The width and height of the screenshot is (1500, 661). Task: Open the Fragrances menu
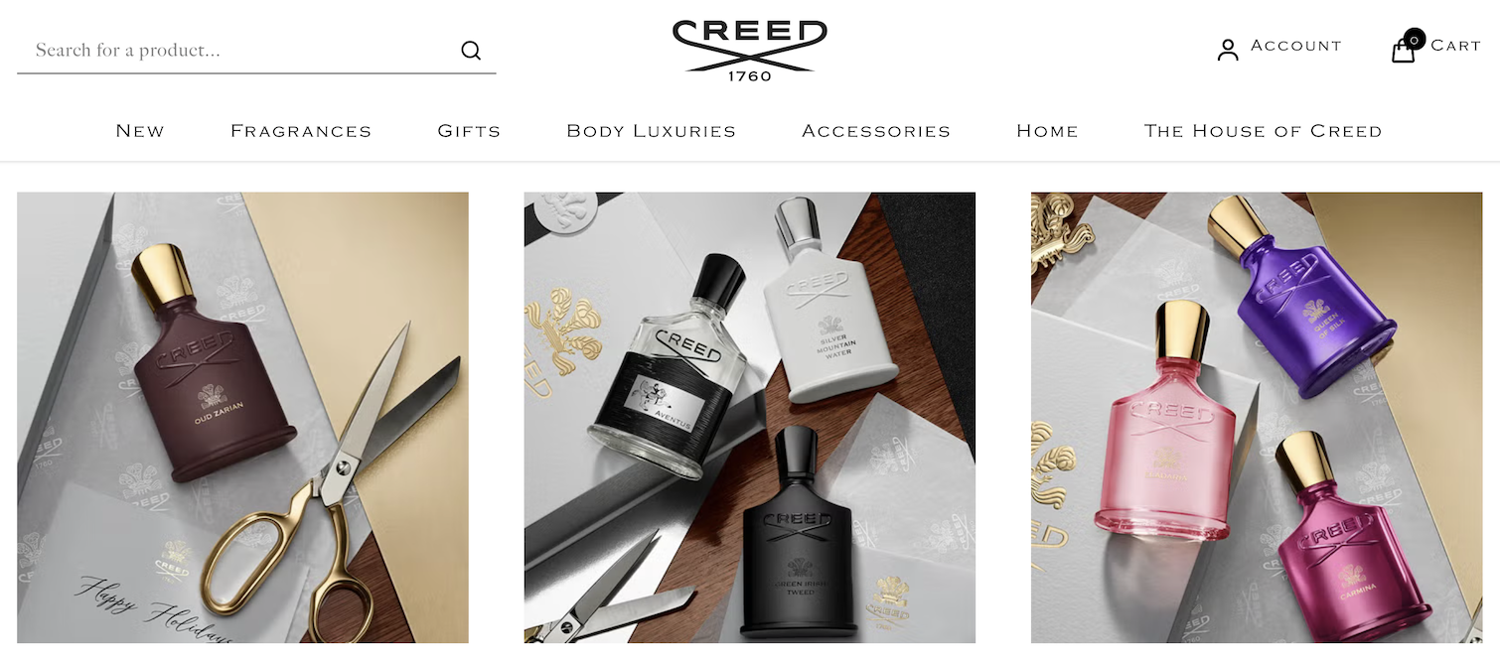301,131
